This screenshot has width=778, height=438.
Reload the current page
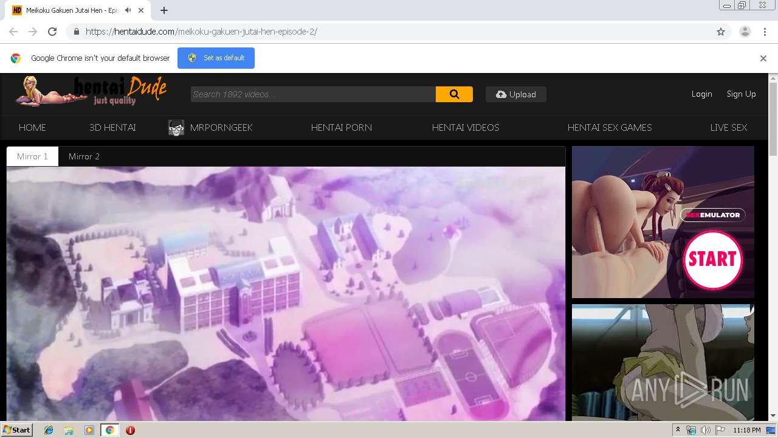(52, 32)
